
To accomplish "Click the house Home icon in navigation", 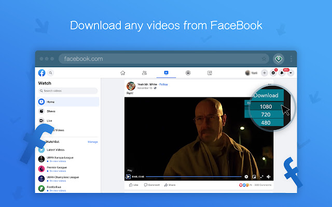I will tap(122, 73).
